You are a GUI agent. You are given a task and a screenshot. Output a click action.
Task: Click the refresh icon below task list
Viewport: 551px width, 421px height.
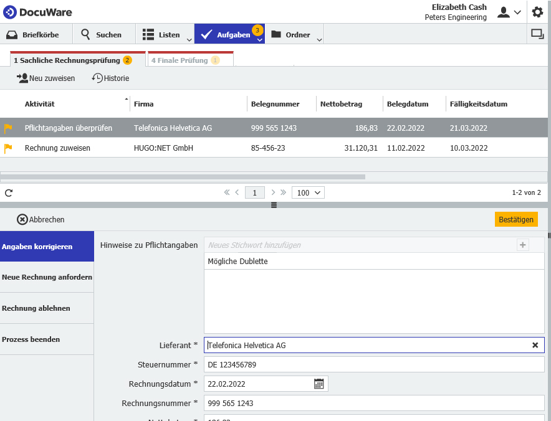(x=9, y=193)
